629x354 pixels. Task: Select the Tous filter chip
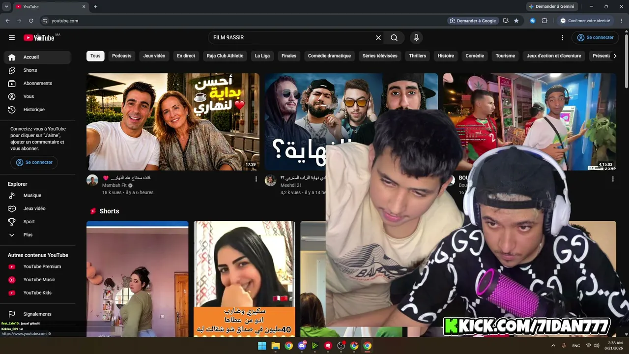click(x=95, y=56)
